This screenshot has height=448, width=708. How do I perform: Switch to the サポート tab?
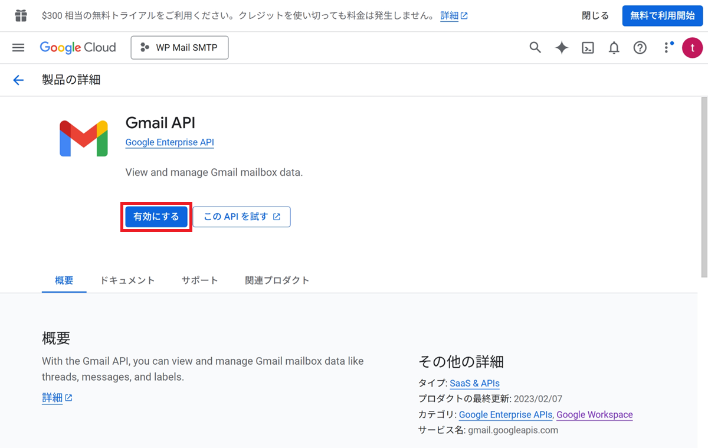click(200, 280)
